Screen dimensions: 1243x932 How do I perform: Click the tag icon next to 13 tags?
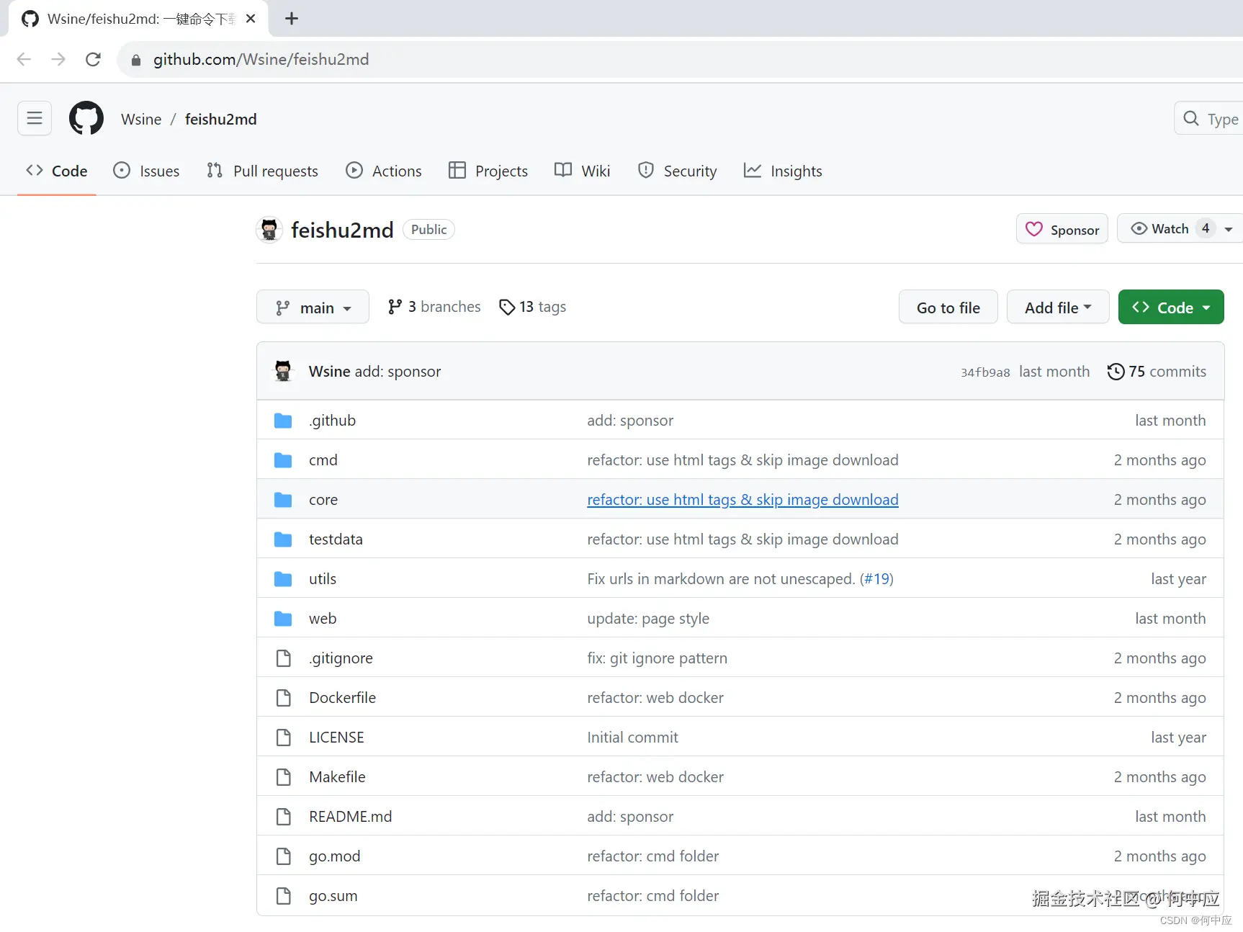coord(507,308)
